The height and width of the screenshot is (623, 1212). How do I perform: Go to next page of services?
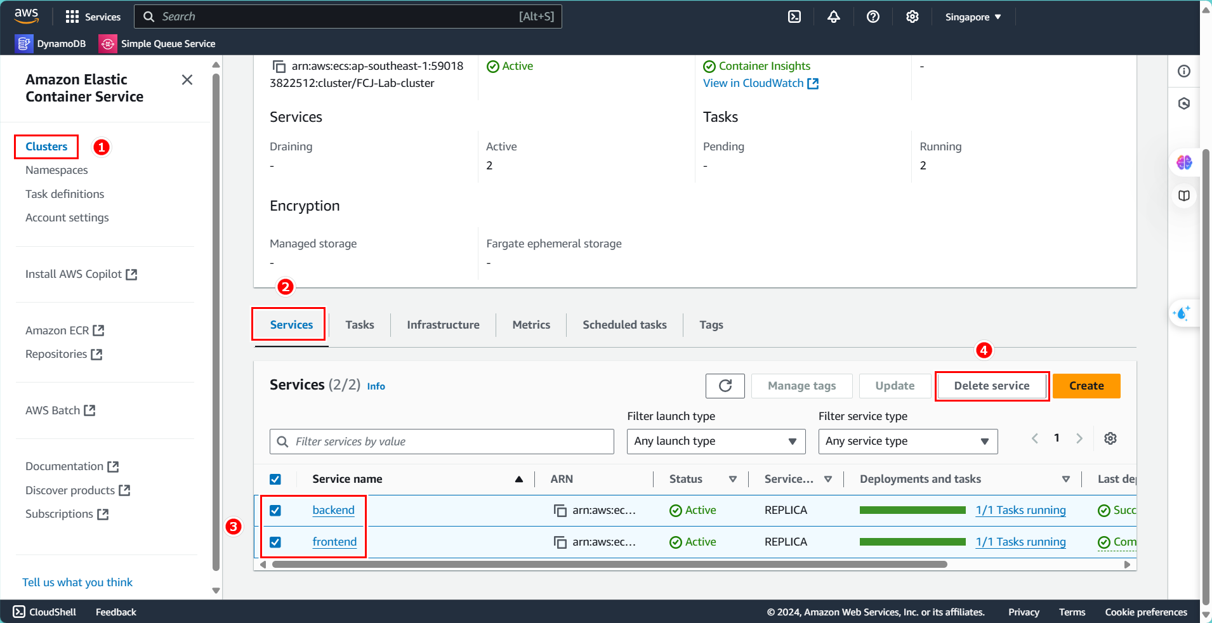[x=1079, y=438]
